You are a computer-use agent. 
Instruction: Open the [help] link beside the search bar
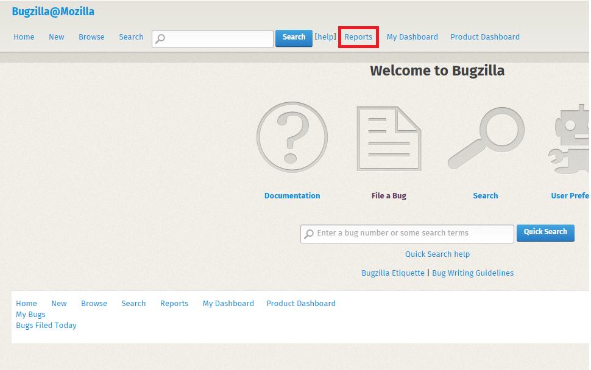(x=325, y=37)
